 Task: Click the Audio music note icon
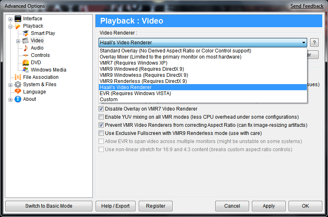(26, 48)
